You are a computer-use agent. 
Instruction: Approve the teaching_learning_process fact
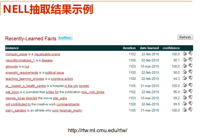(184, 78)
